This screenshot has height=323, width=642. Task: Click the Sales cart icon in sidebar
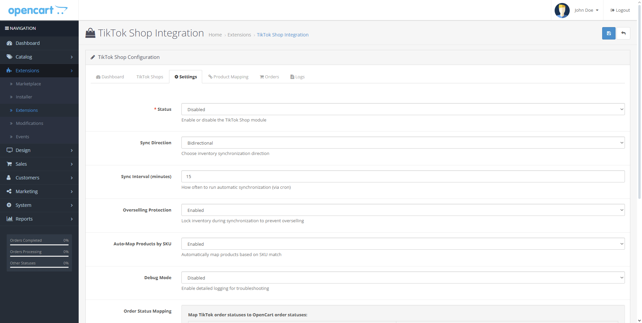[x=9, y=164]
